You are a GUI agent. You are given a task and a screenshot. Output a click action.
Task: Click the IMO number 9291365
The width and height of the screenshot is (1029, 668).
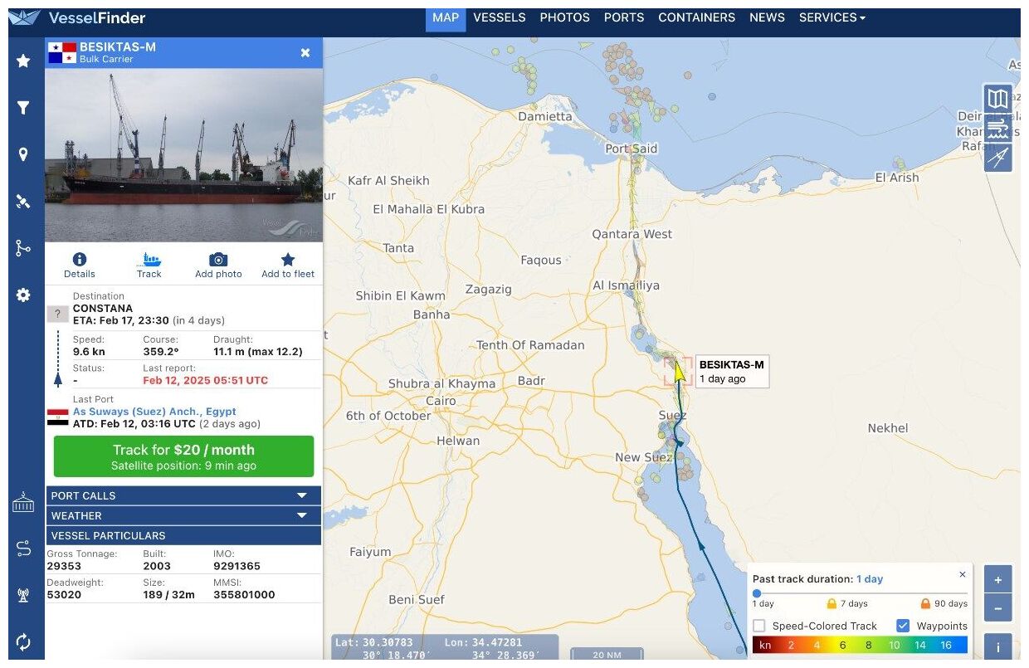[x=237, y=566]
